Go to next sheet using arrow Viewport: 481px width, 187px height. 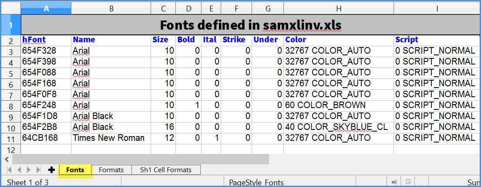[29, 170]
